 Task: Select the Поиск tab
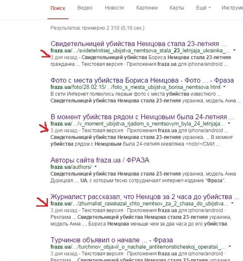58,8
